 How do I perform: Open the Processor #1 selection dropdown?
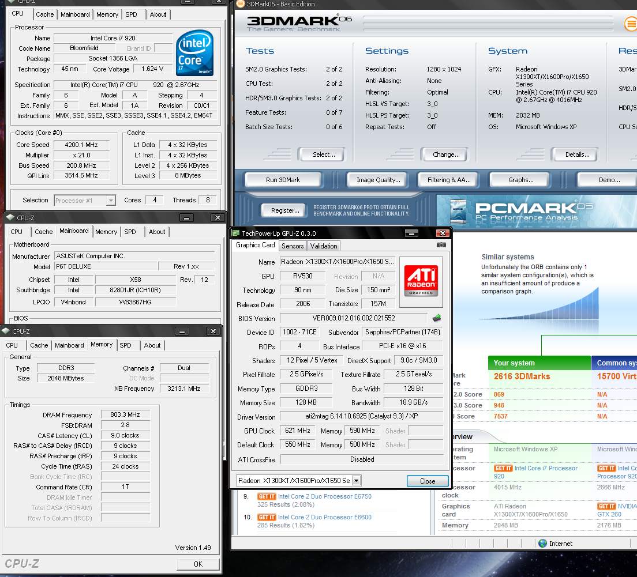(111, 201)
